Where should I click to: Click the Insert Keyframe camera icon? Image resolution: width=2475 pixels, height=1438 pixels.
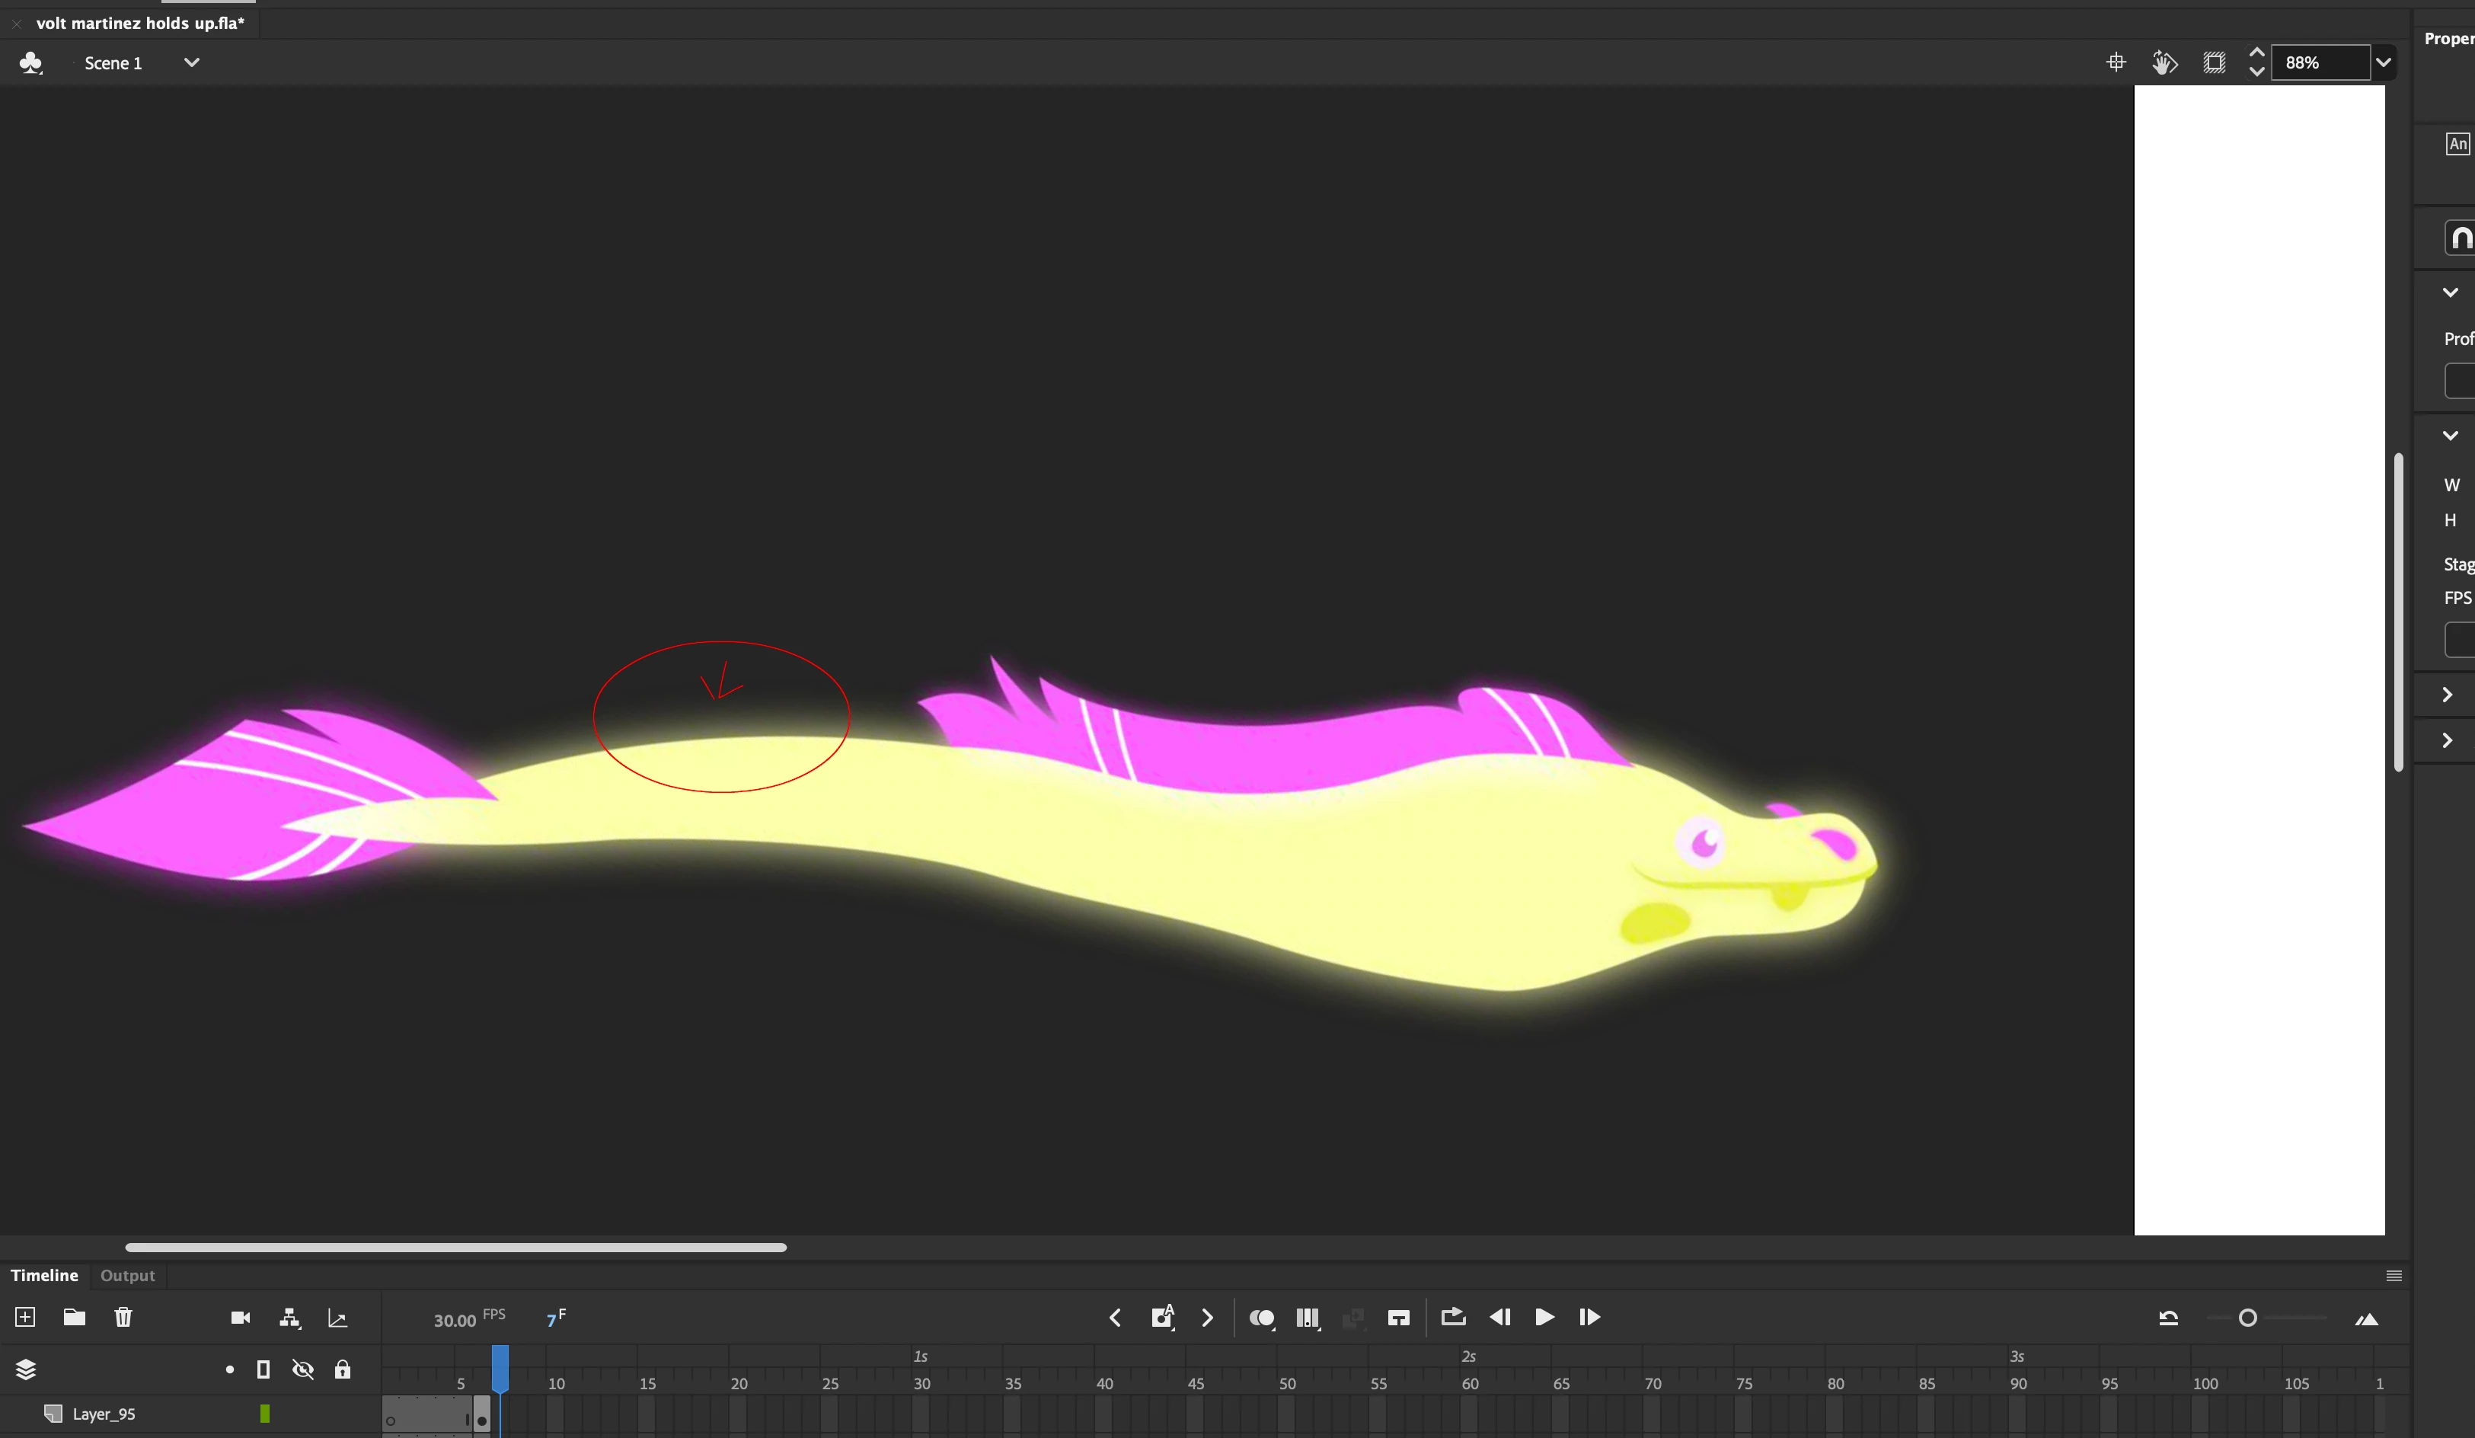point(1162,1317)
